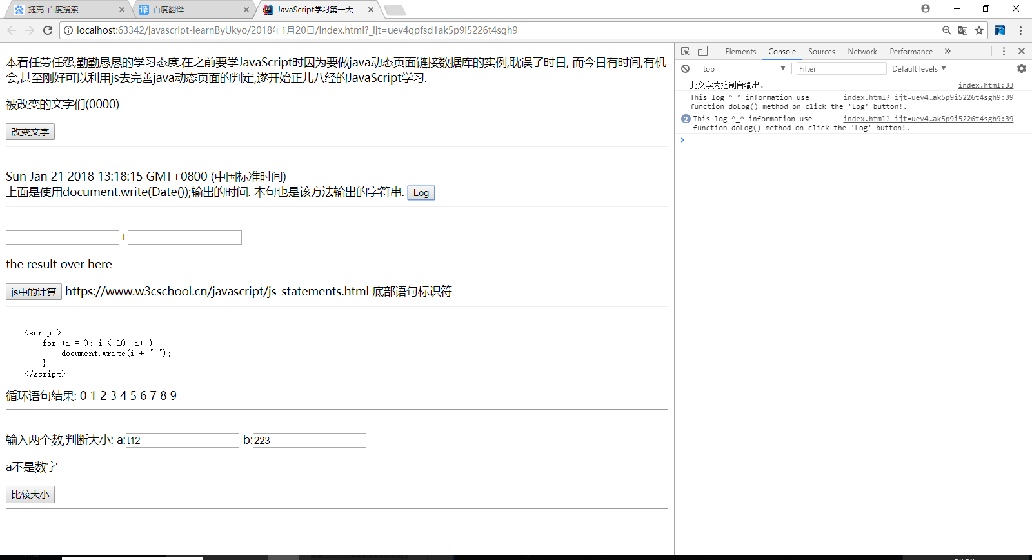Click the 循环语句结果 line
Screen dimensions: 1032x560
[91, 396]
